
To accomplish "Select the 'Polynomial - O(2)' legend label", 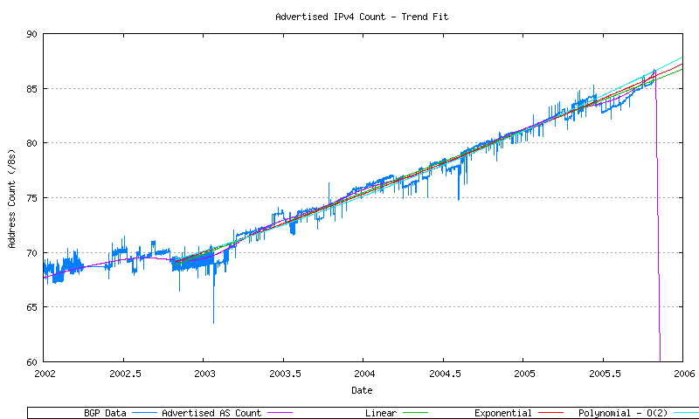I will 620,413.
